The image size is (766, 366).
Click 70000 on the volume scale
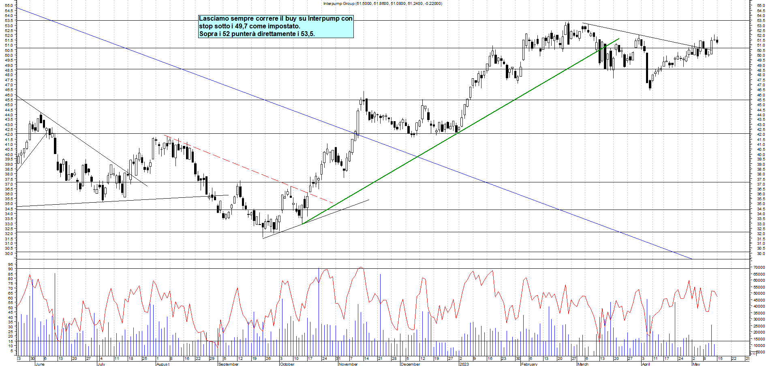(759, 268)
